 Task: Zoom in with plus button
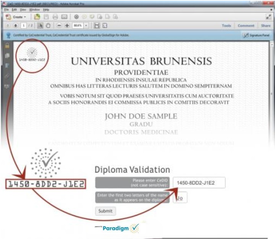[67, 26]
